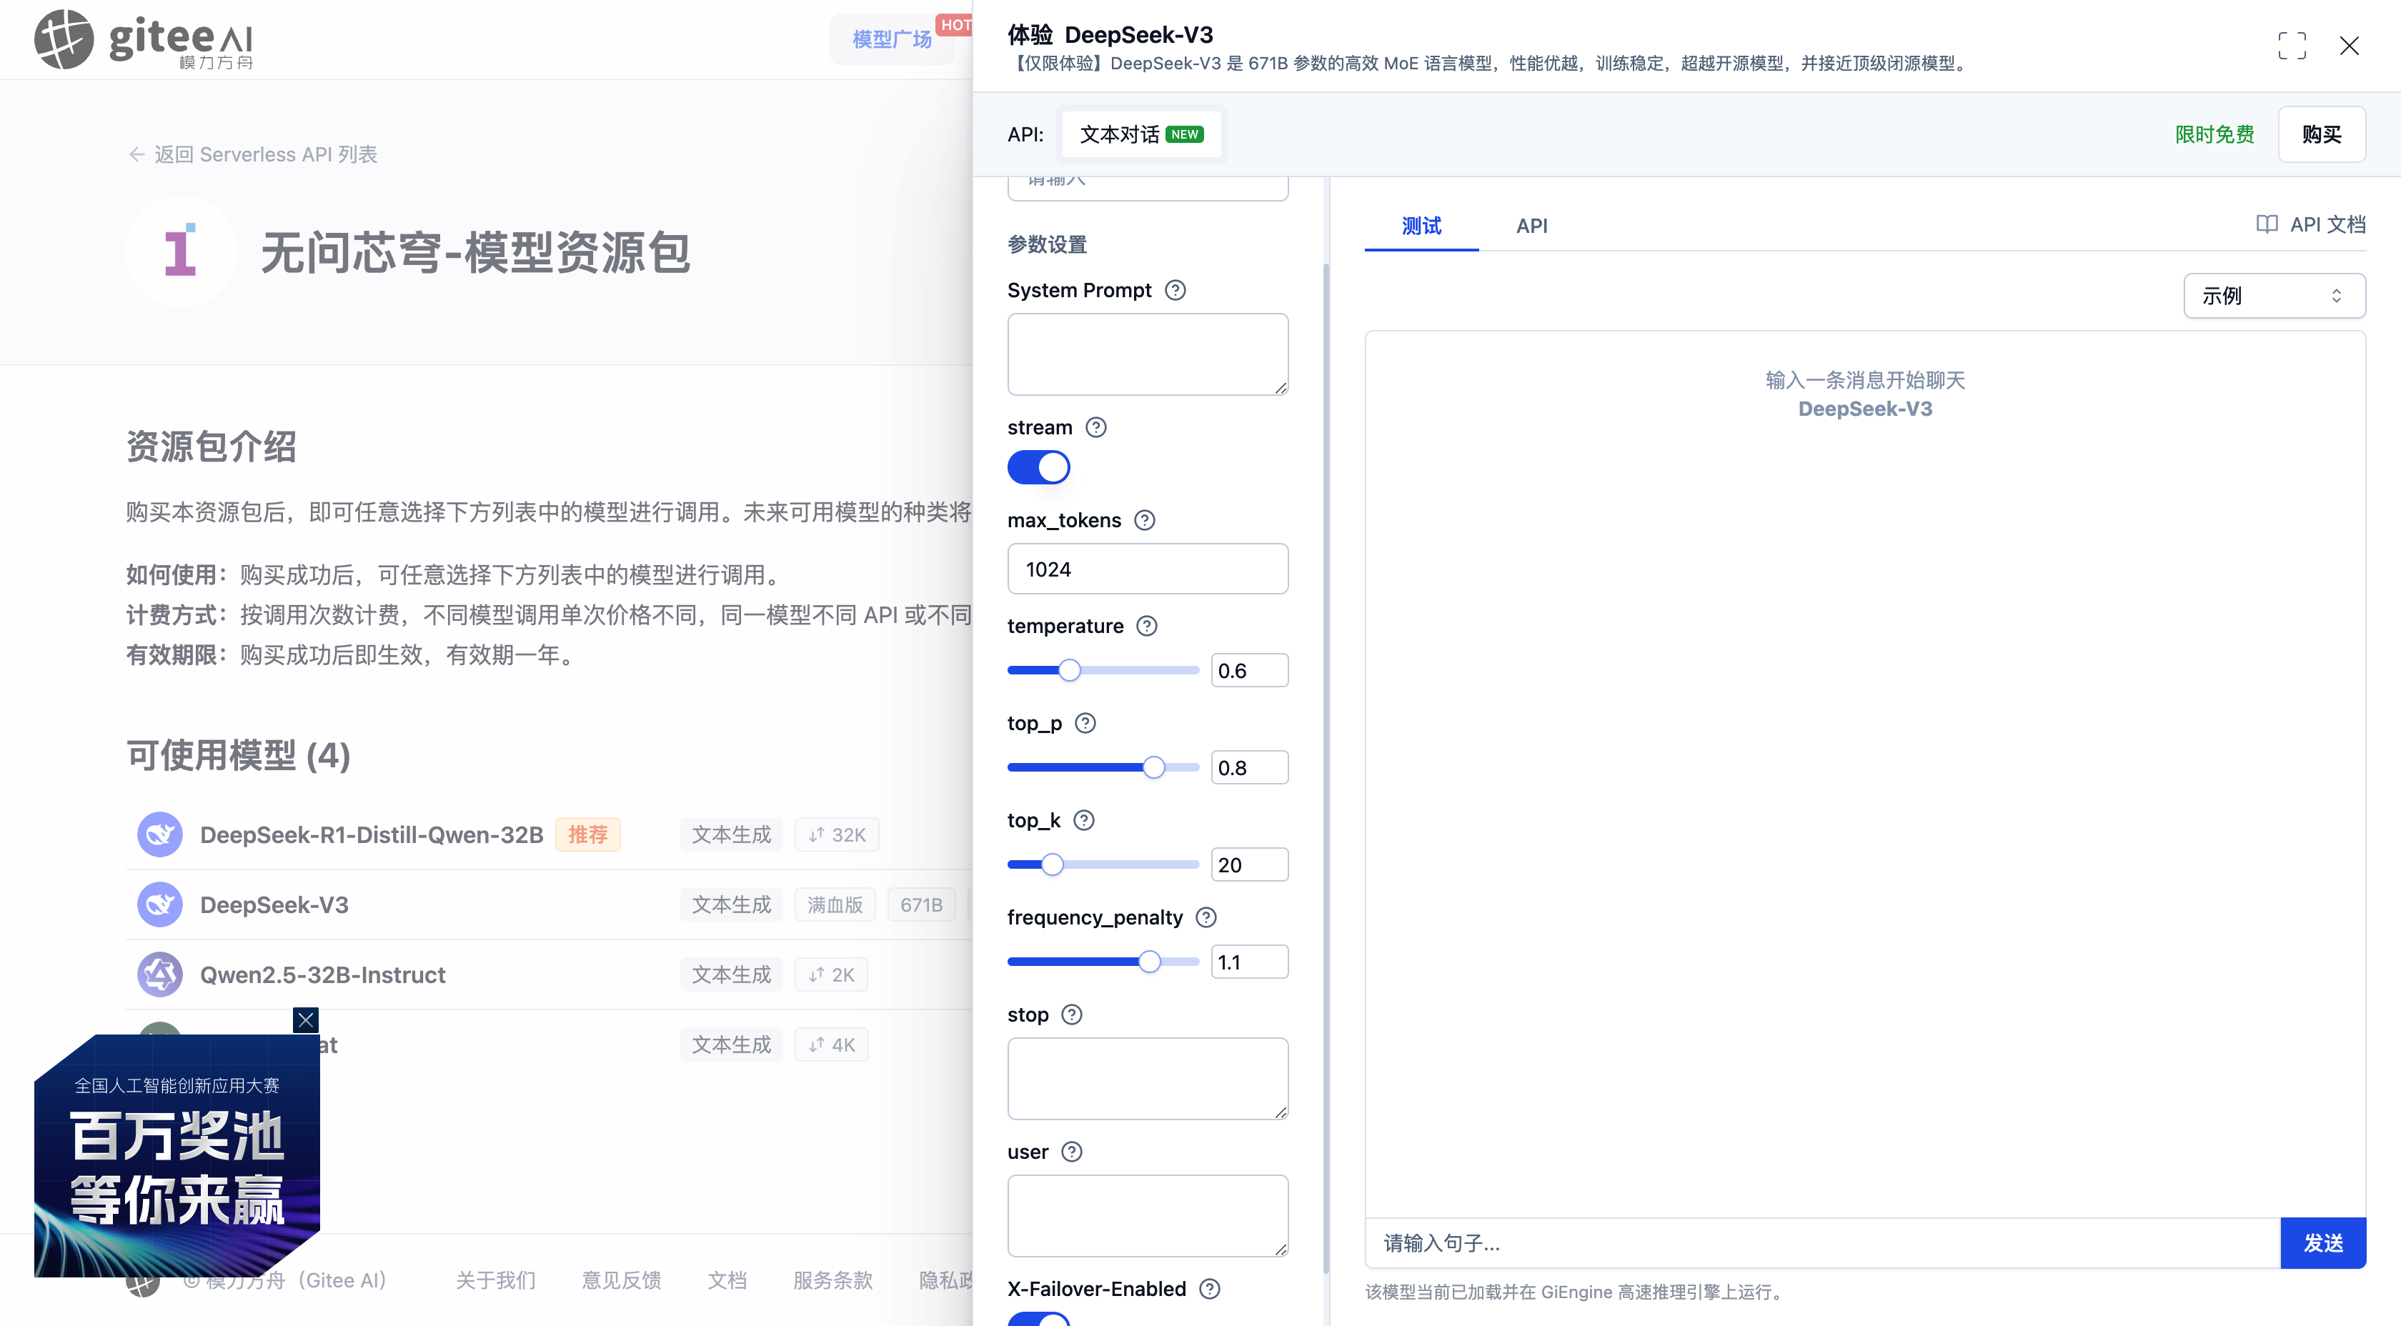Open the API 文档 link

click(x=2310, y=224)
